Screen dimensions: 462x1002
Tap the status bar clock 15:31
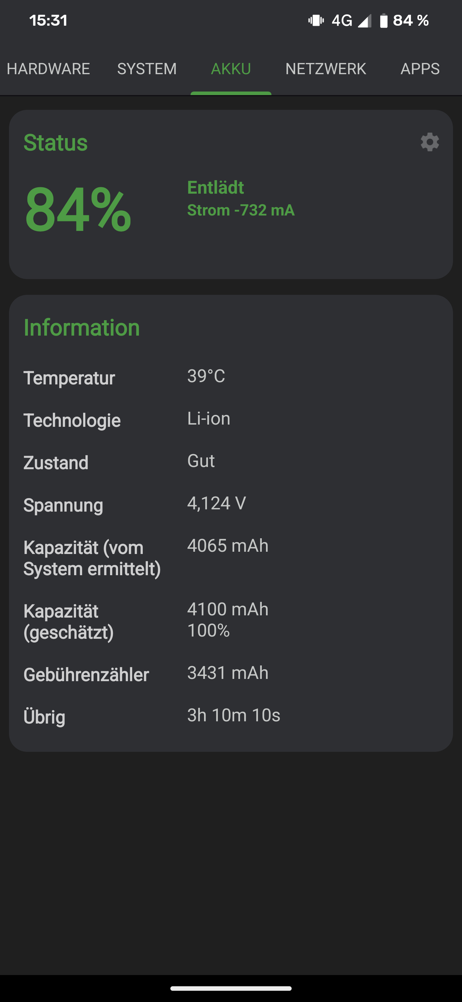[x=48, y=20]
